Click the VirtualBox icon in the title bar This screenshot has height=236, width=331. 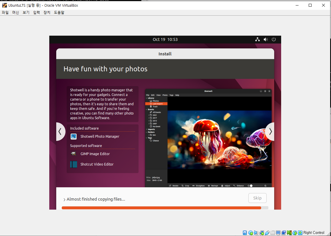pos(4,5)
